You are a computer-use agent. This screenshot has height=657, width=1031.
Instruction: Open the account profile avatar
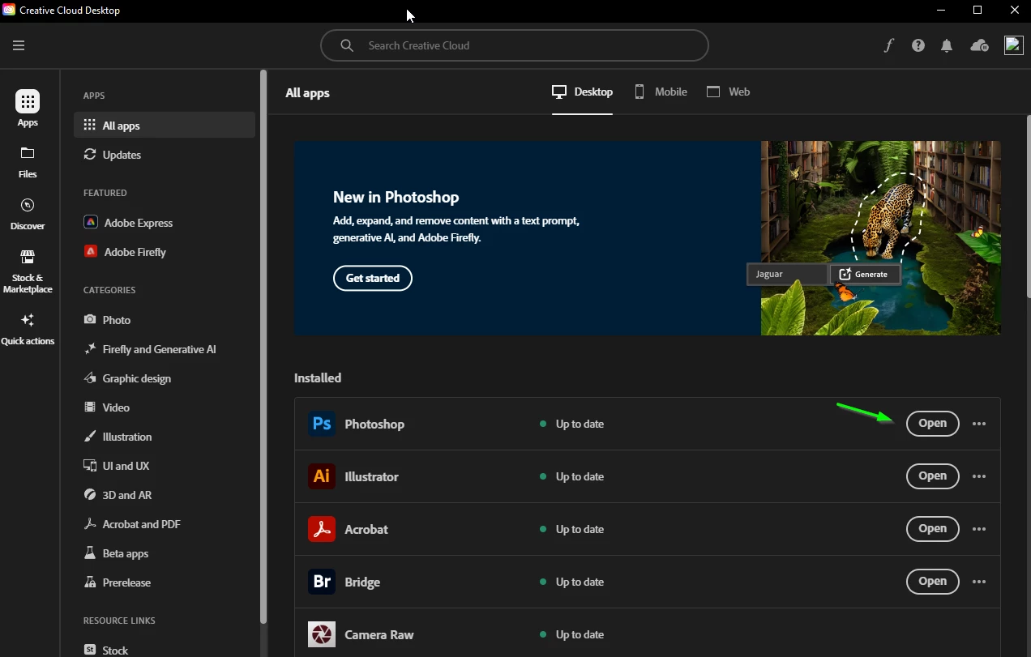1013,45
